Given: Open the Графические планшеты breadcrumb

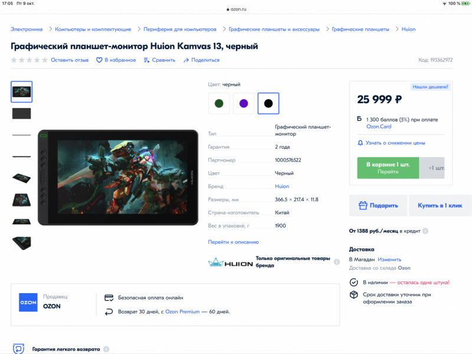Looking at the screenshot, I should [x=360, y=29].
